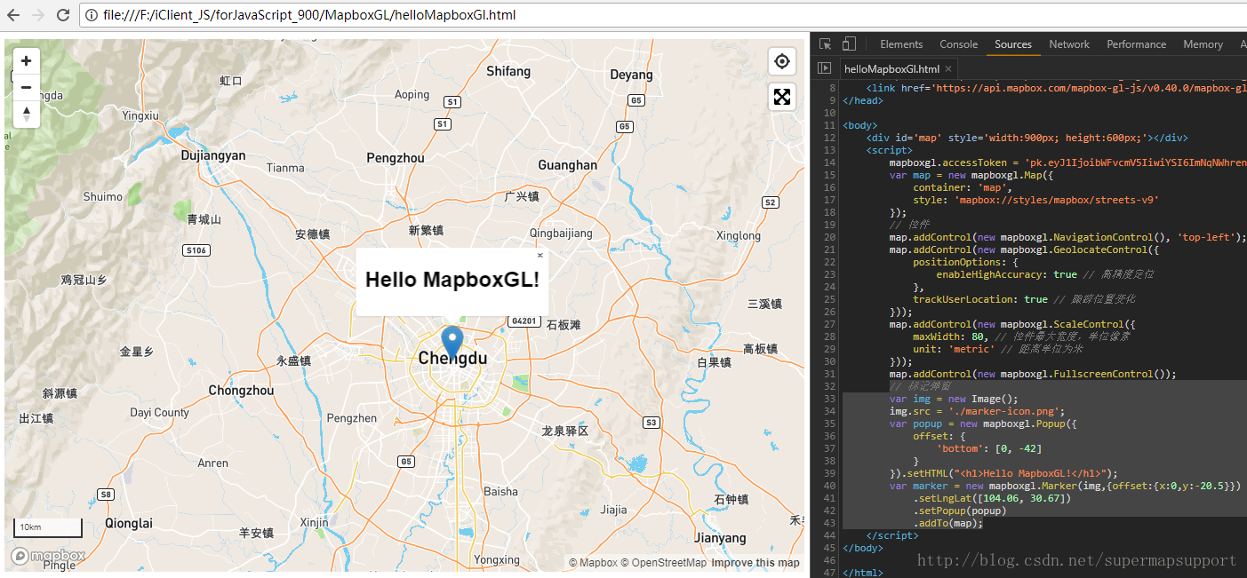Click line number 40 in the gutter
Viewport: 1247px width, 578px height.
831,486
